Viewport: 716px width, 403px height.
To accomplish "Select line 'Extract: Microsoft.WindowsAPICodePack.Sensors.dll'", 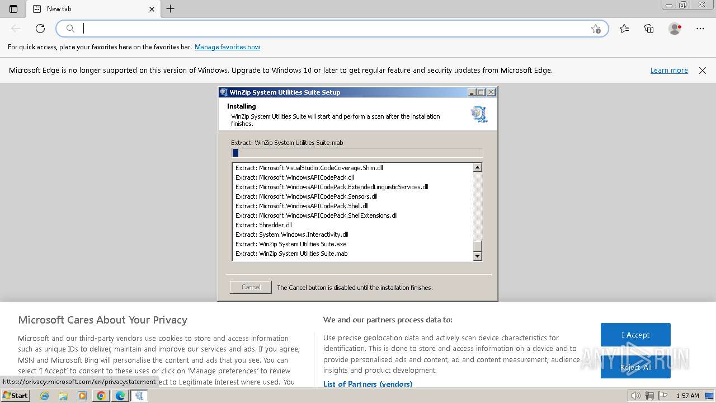I will pyautogui.click(x=307, y=196).
